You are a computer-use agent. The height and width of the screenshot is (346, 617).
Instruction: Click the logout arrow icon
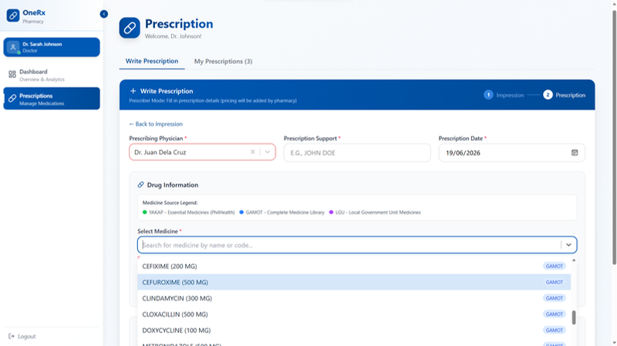point(12,337)
